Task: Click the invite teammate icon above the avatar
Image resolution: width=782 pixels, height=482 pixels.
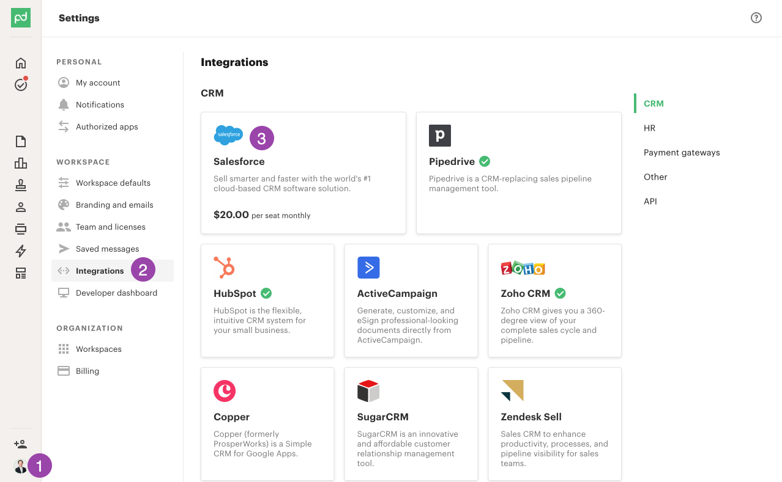Action: pos(20,444)
